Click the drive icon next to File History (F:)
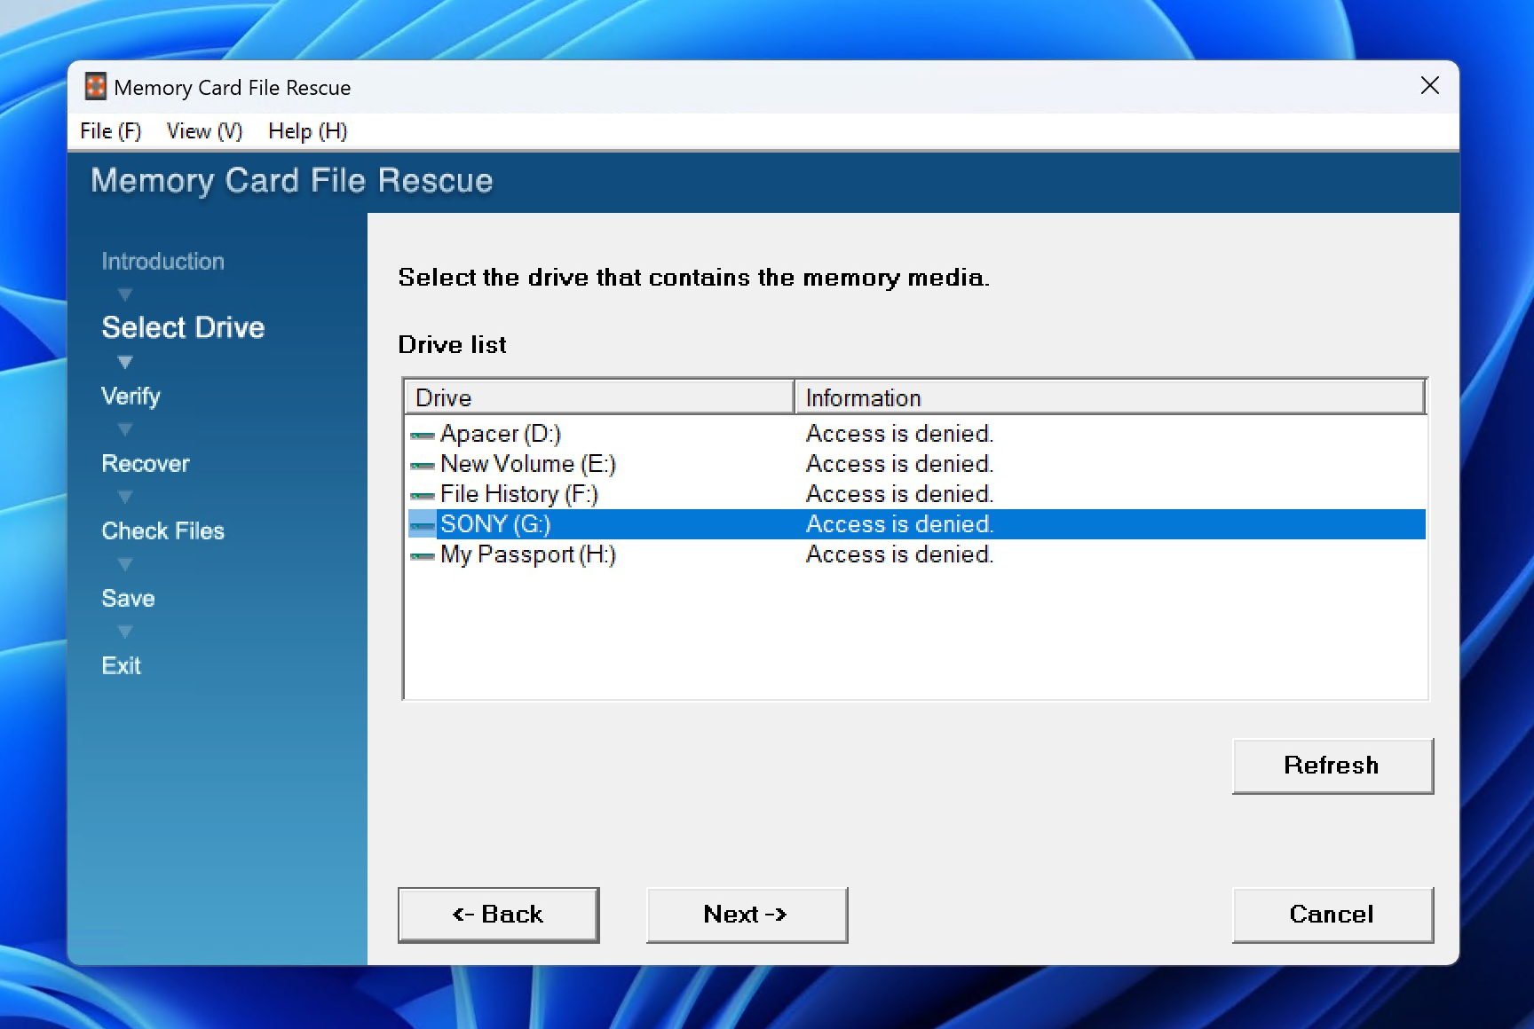Image resolution: width=1534 pixels, height=1029 pixels. pyautogui.click(x=422, y=496)
